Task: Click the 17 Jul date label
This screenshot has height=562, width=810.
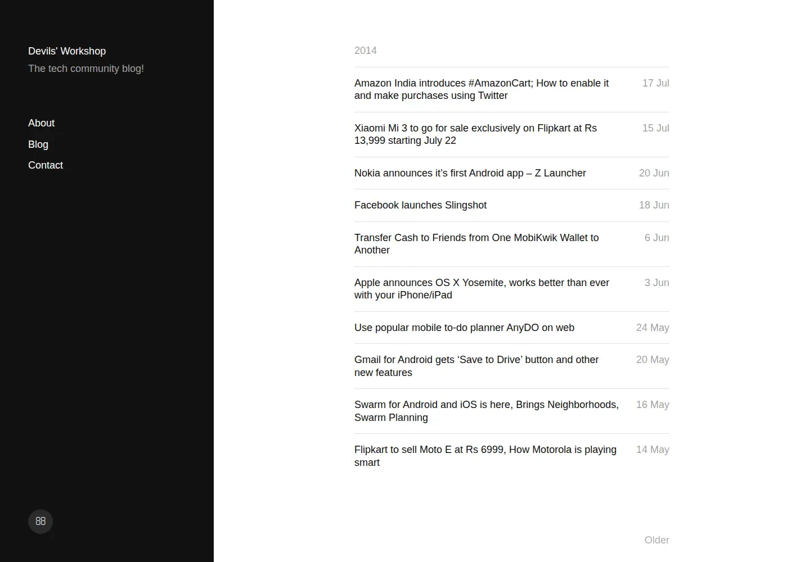Action: point(655,83)
